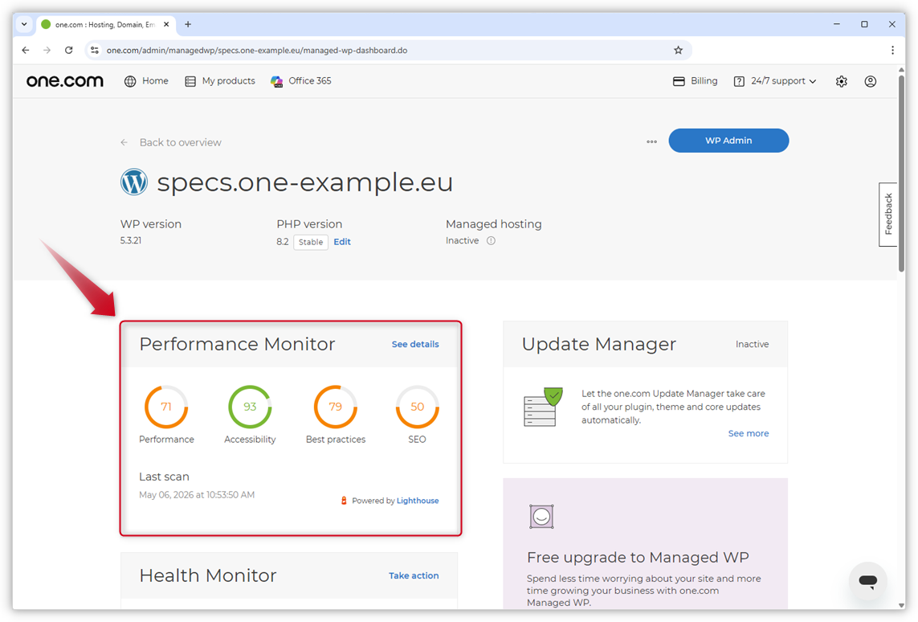Open the Home globe icon
Image resolution: width=918 pixels, height=622 pixels.
point(130,81)
